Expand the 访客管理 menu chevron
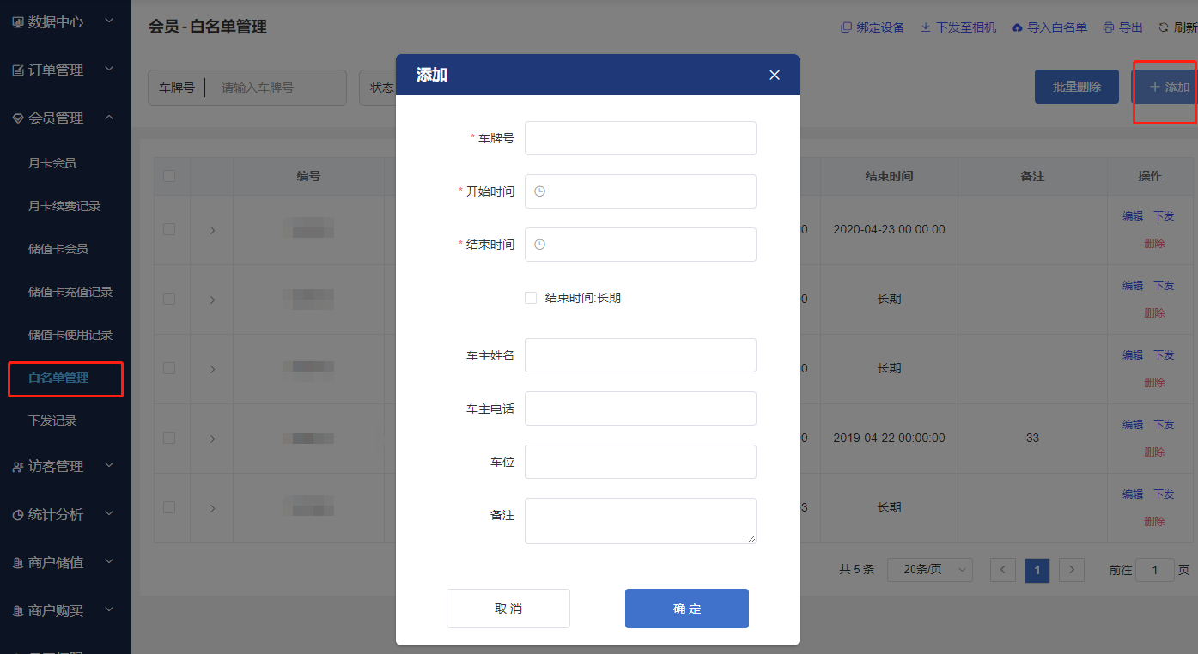This screenshot has height=654, width=1198. click(109, 465)
